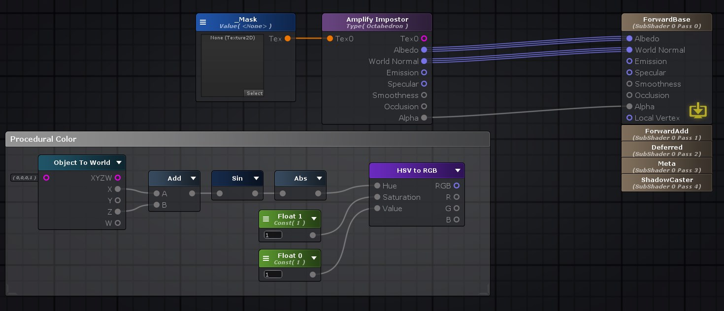Open the _Mask node options menu
This screenshot has height=311, width=724.
click(x=203, y=22)
